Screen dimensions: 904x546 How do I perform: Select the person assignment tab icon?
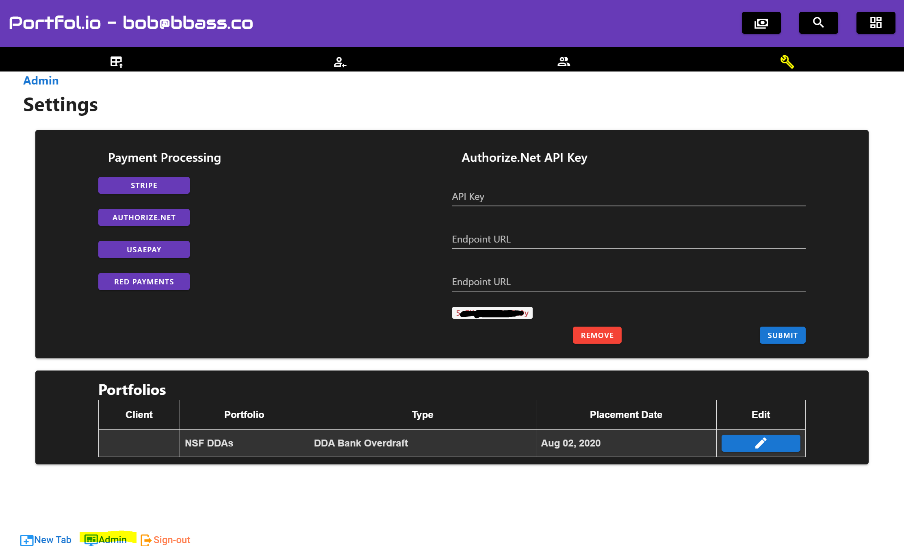click(340, 62)
